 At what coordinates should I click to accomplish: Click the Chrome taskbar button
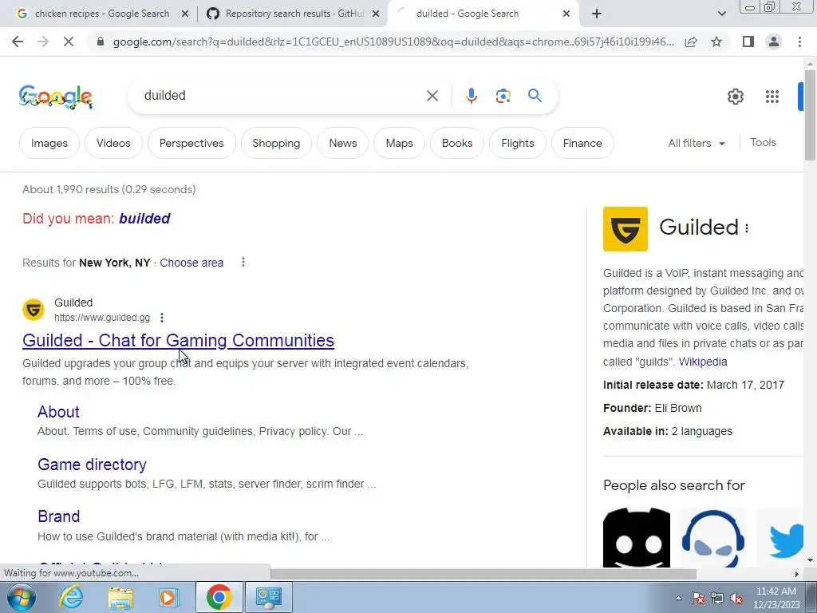pos(219,597)
